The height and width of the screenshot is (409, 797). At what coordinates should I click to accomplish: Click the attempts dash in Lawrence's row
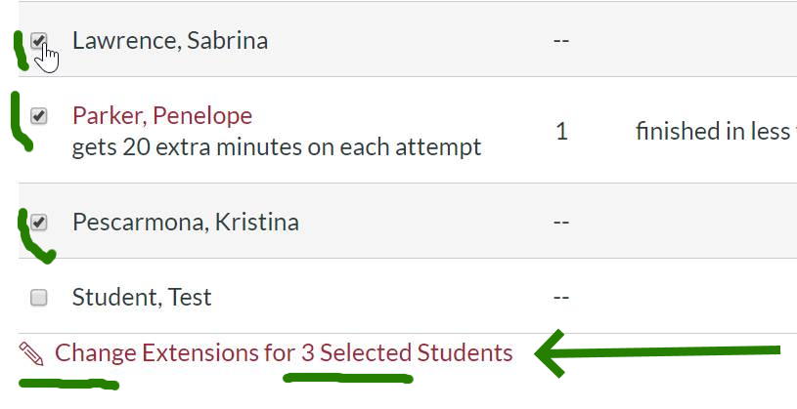point(561,41)
